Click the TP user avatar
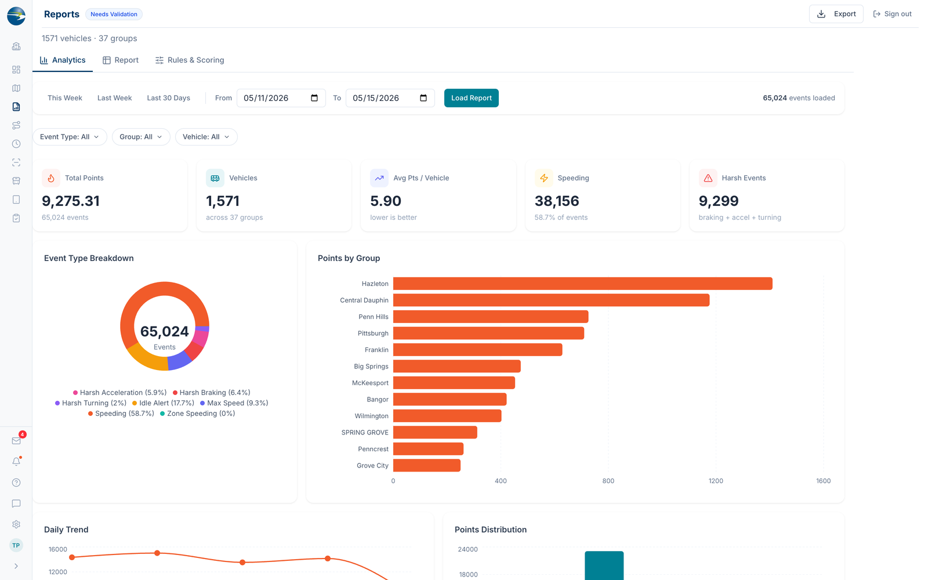Screen dimensions: 928x580 point(16,545)
